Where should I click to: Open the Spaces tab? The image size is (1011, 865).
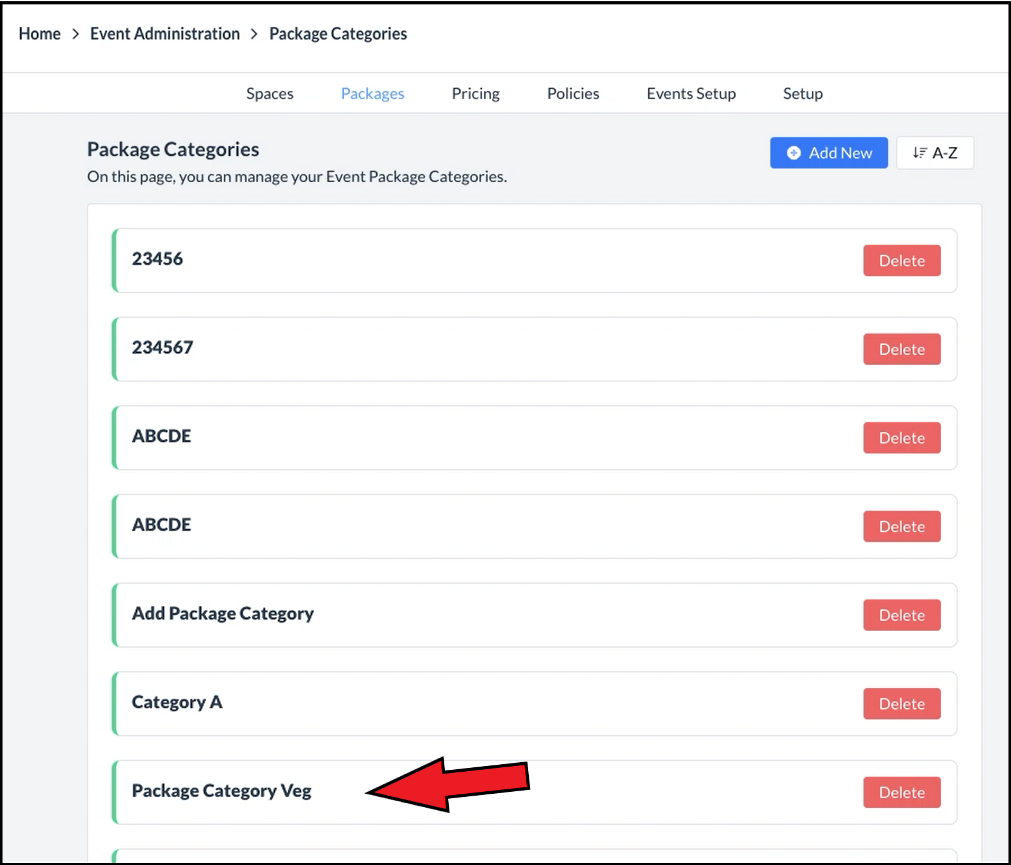pyautogui.click(x=270, y=94)
